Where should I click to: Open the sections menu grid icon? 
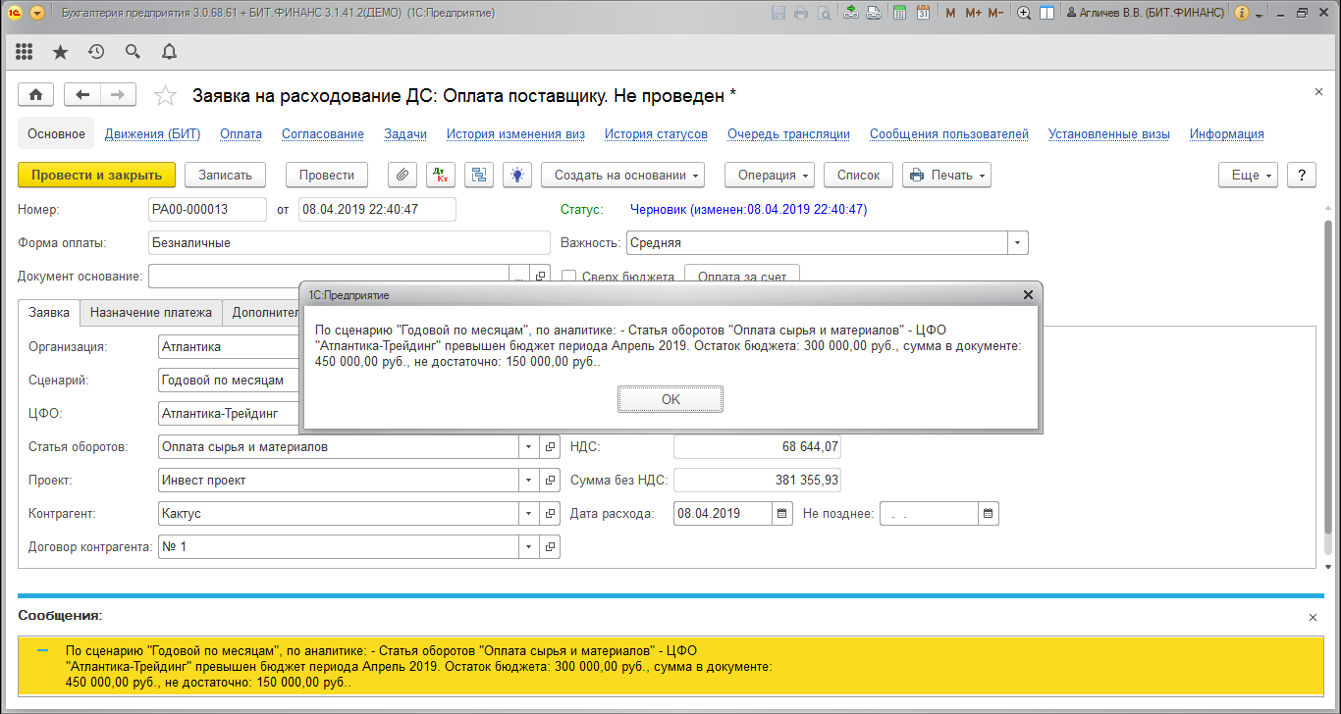tap(25, 52)
